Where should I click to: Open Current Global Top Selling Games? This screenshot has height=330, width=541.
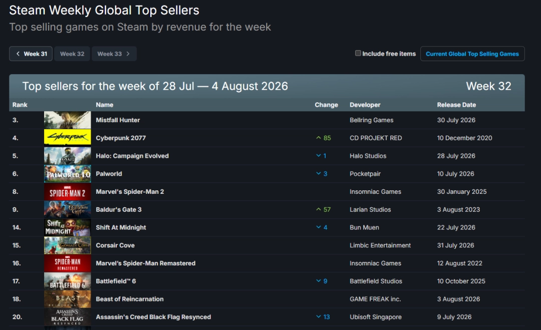pyautogui.click(x=472, y=54)
